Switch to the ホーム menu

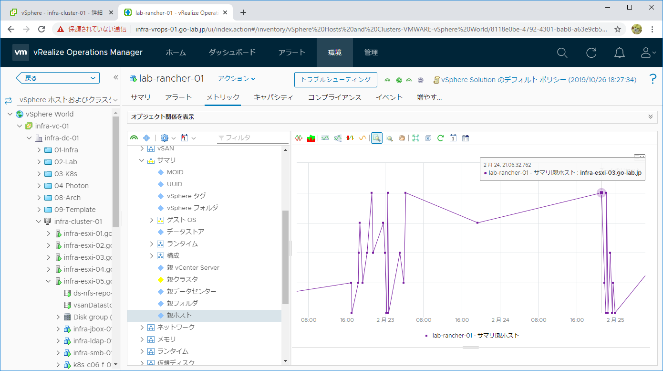tap(176, 53)
